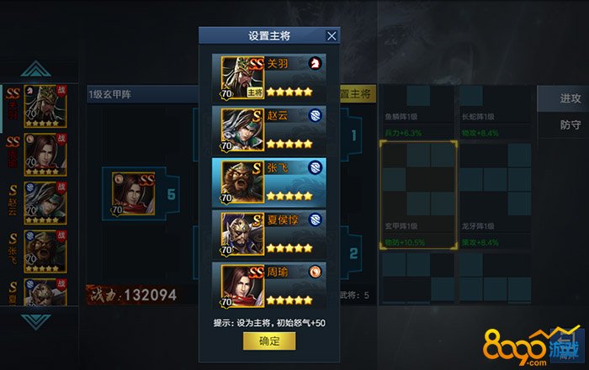Viewport: 589px width, 370px height.
Task: Select the 玄甲阵1级 formation
Action: click(x=418, y=195)
